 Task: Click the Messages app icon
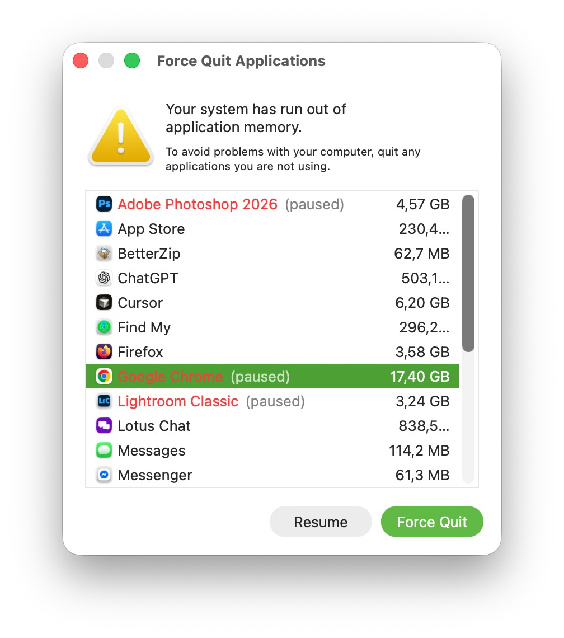[104, 451]
